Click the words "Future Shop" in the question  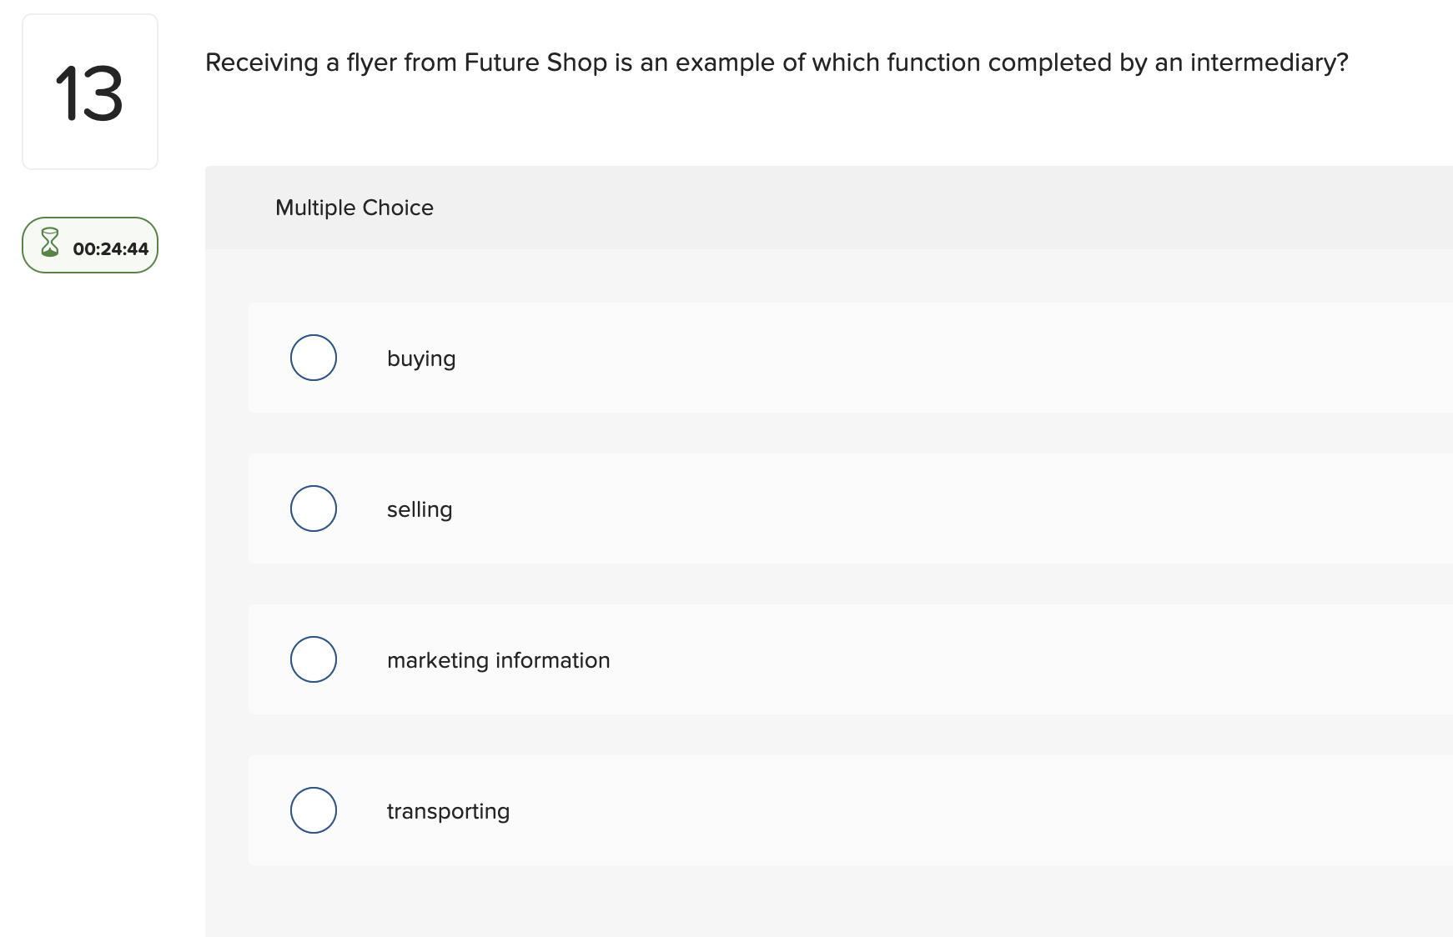[535, 63]
